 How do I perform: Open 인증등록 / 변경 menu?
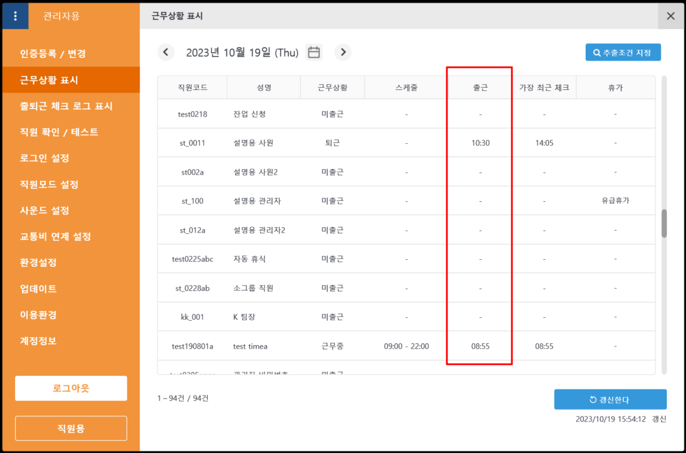point(53,54)
